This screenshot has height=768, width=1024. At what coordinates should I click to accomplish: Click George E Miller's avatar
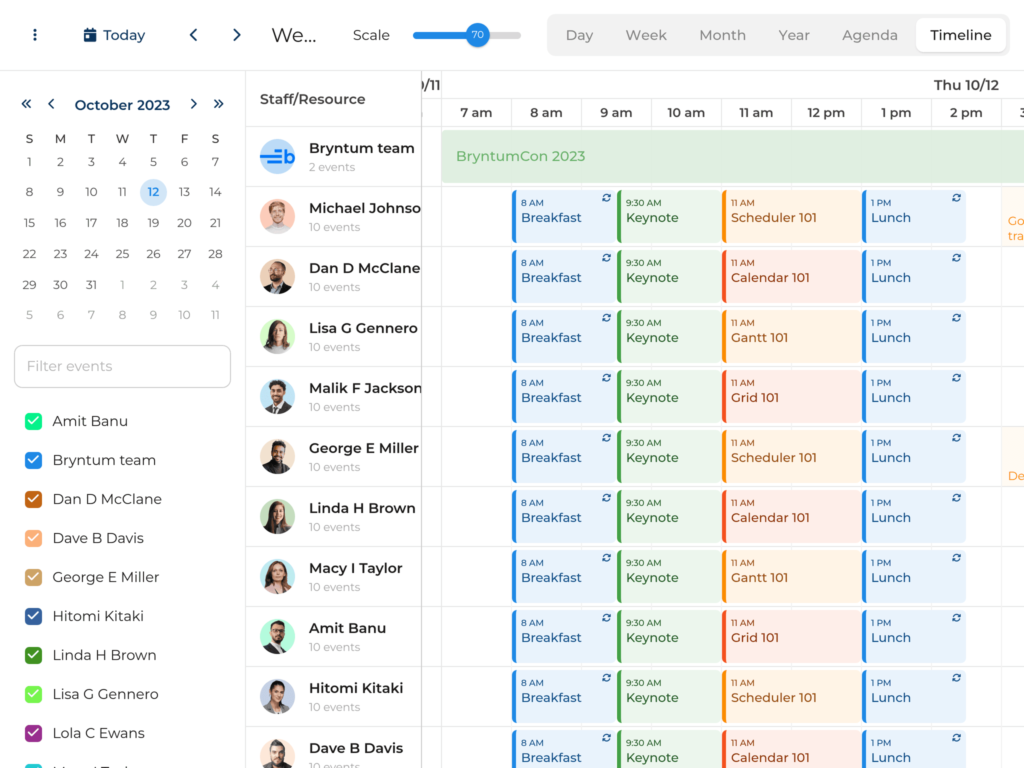click(x=277, y=456)
